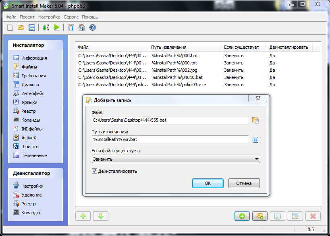Open Переменные section in the sidebar
The height and width of the screenshot is (236, 330).
click(30, 155)
